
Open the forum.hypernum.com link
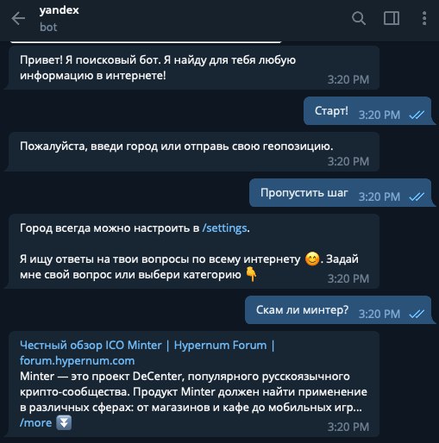pyautogui.click(x=77, y=360)
